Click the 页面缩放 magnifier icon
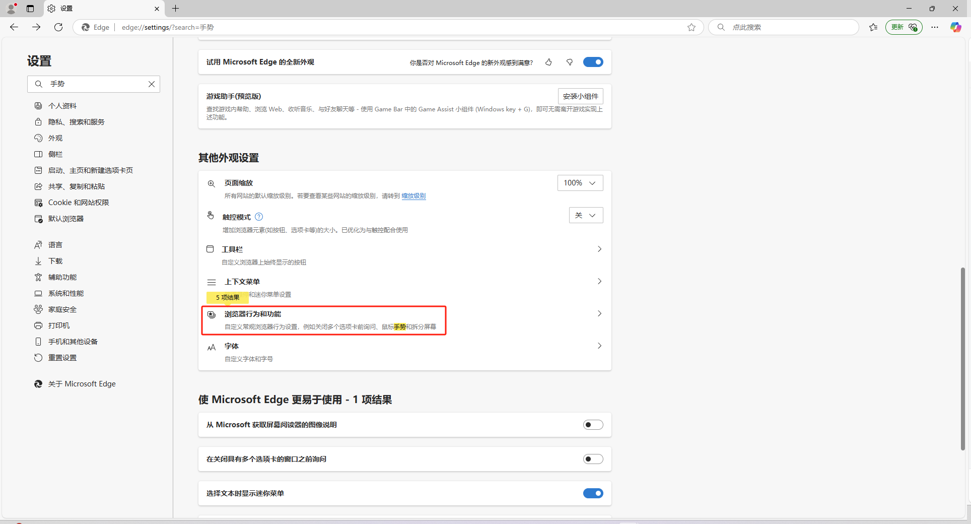 212,183
